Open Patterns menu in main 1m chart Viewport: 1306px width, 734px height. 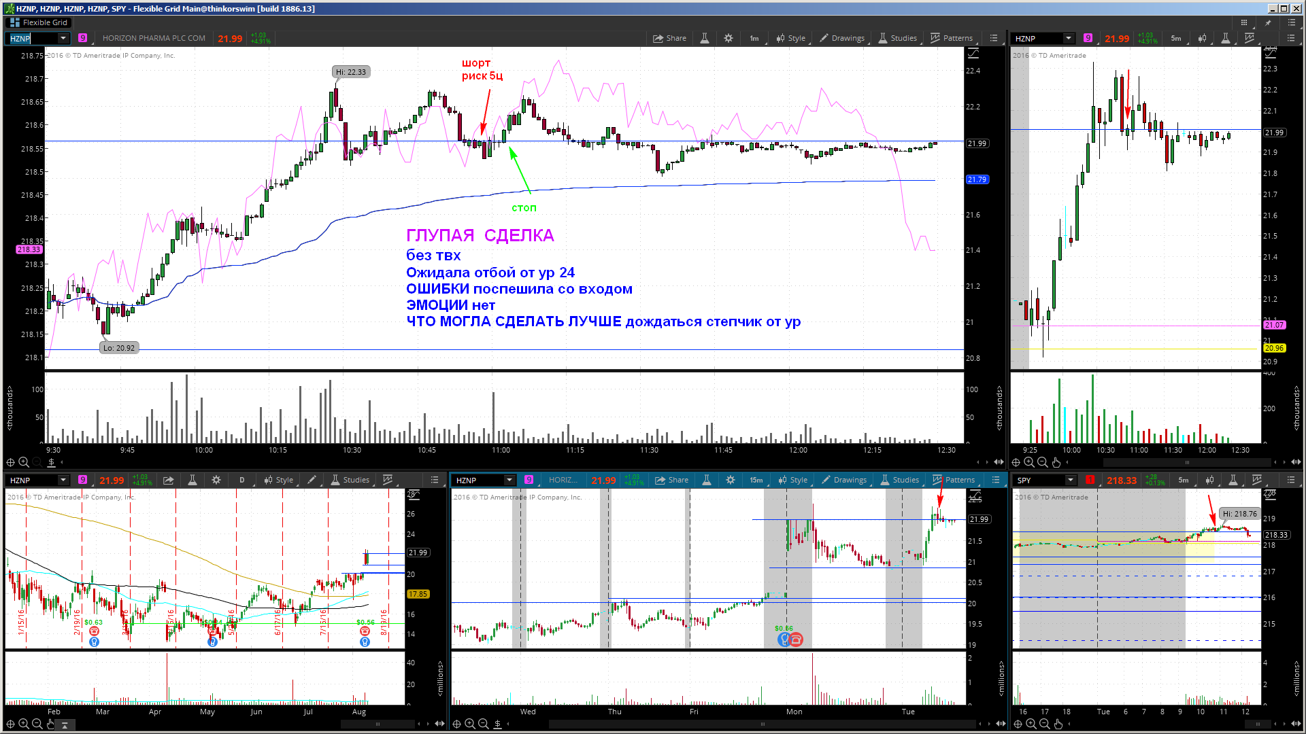[952, 38]
